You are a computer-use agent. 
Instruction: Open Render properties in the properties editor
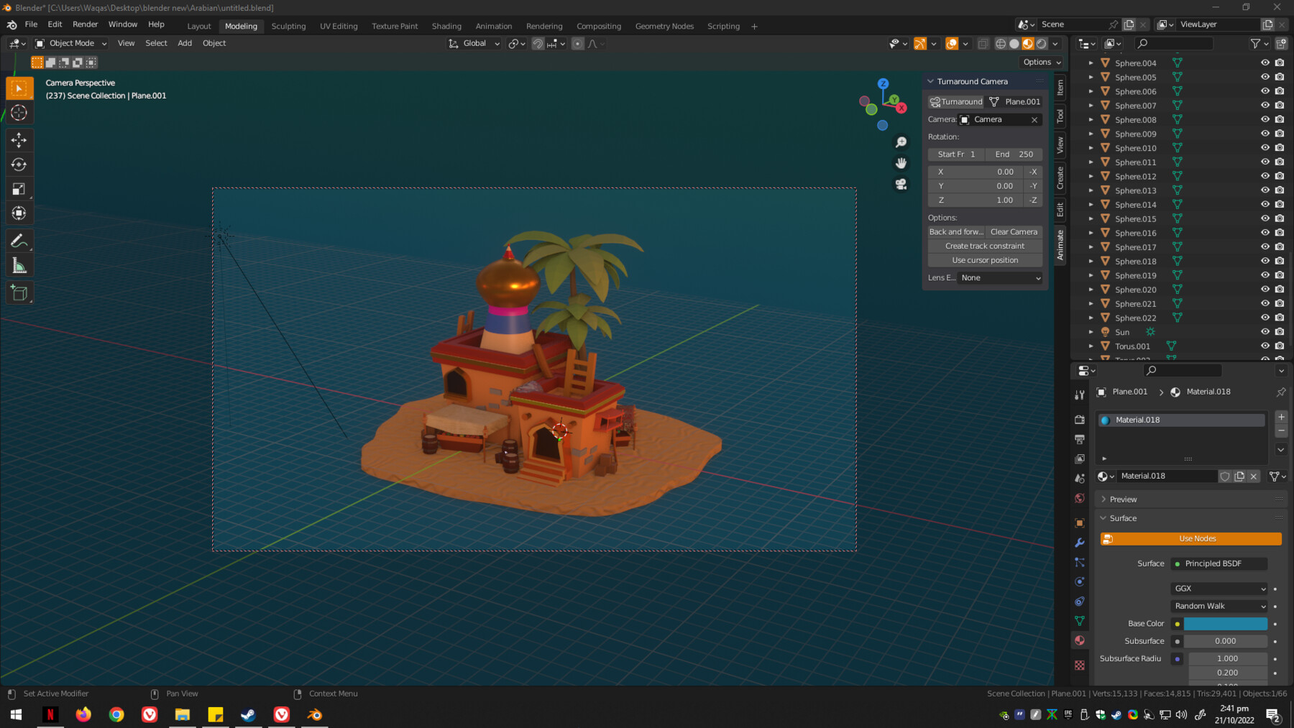[x=1079, y=420]
